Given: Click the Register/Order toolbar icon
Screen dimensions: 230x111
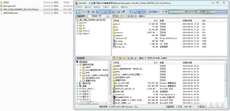Looking at the screenshot, I should coord(130,12).
